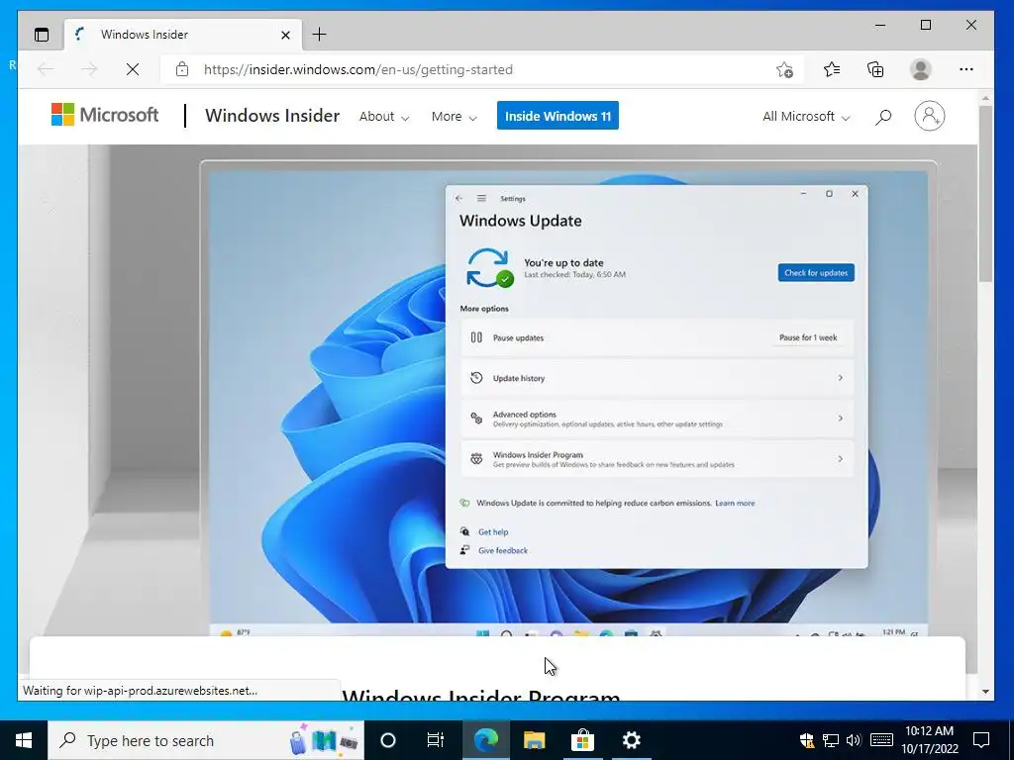This screenshot has height=760, width=1014.
Task: Click the Microsoft logo
Action: (x=105, y=115)
